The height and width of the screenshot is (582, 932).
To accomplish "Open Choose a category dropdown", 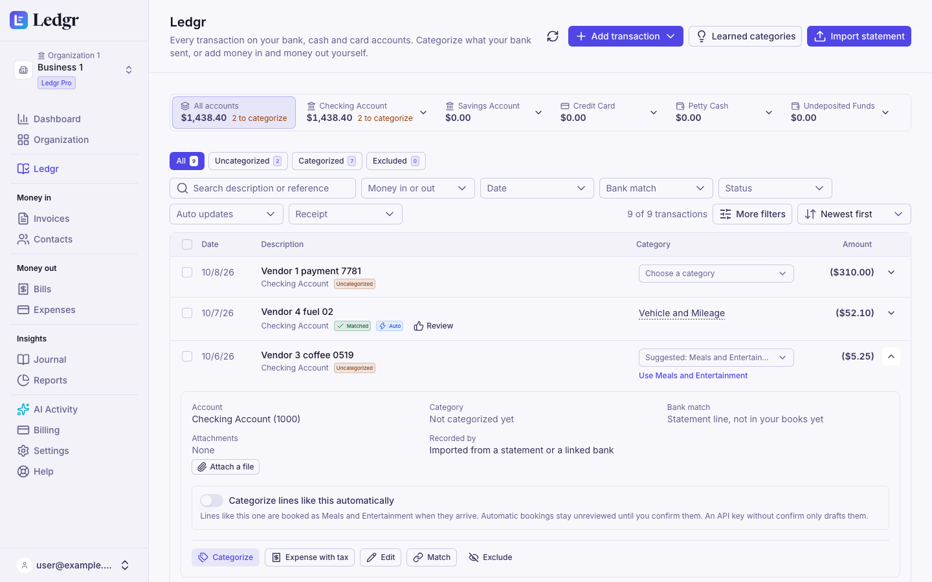I will 716,274.
